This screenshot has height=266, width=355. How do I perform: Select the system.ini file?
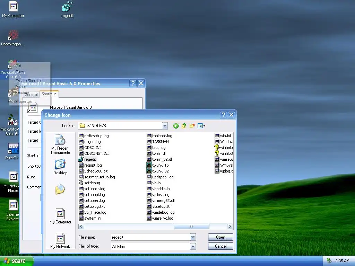[x=90, y=218]
